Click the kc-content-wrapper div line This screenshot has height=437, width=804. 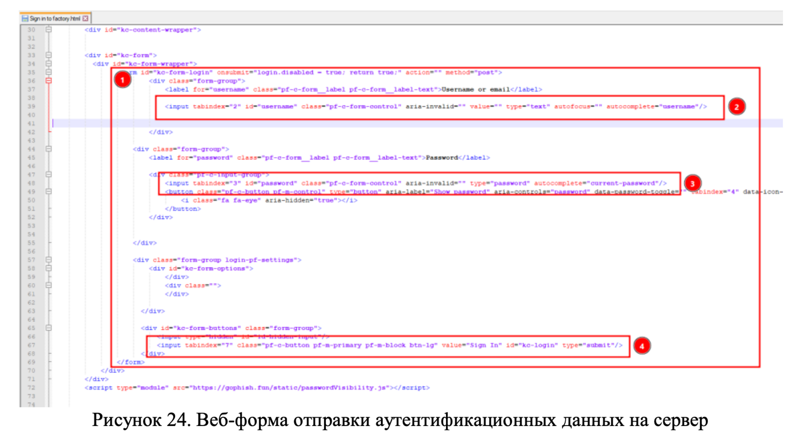tap(143, 30)
